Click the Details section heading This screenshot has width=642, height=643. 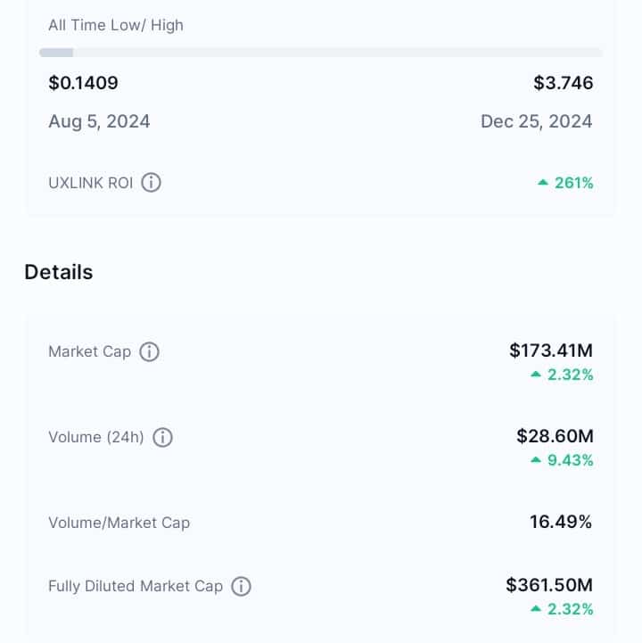pyautogui.click(x=59, y=272)
